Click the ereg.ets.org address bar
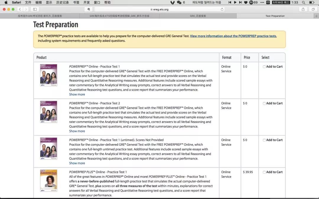319x199 pixels. [159, 9]
